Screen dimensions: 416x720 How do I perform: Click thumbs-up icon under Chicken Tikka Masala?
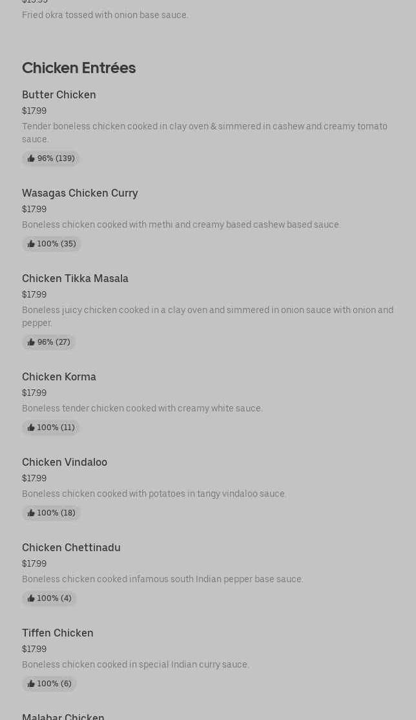[31, 342]
